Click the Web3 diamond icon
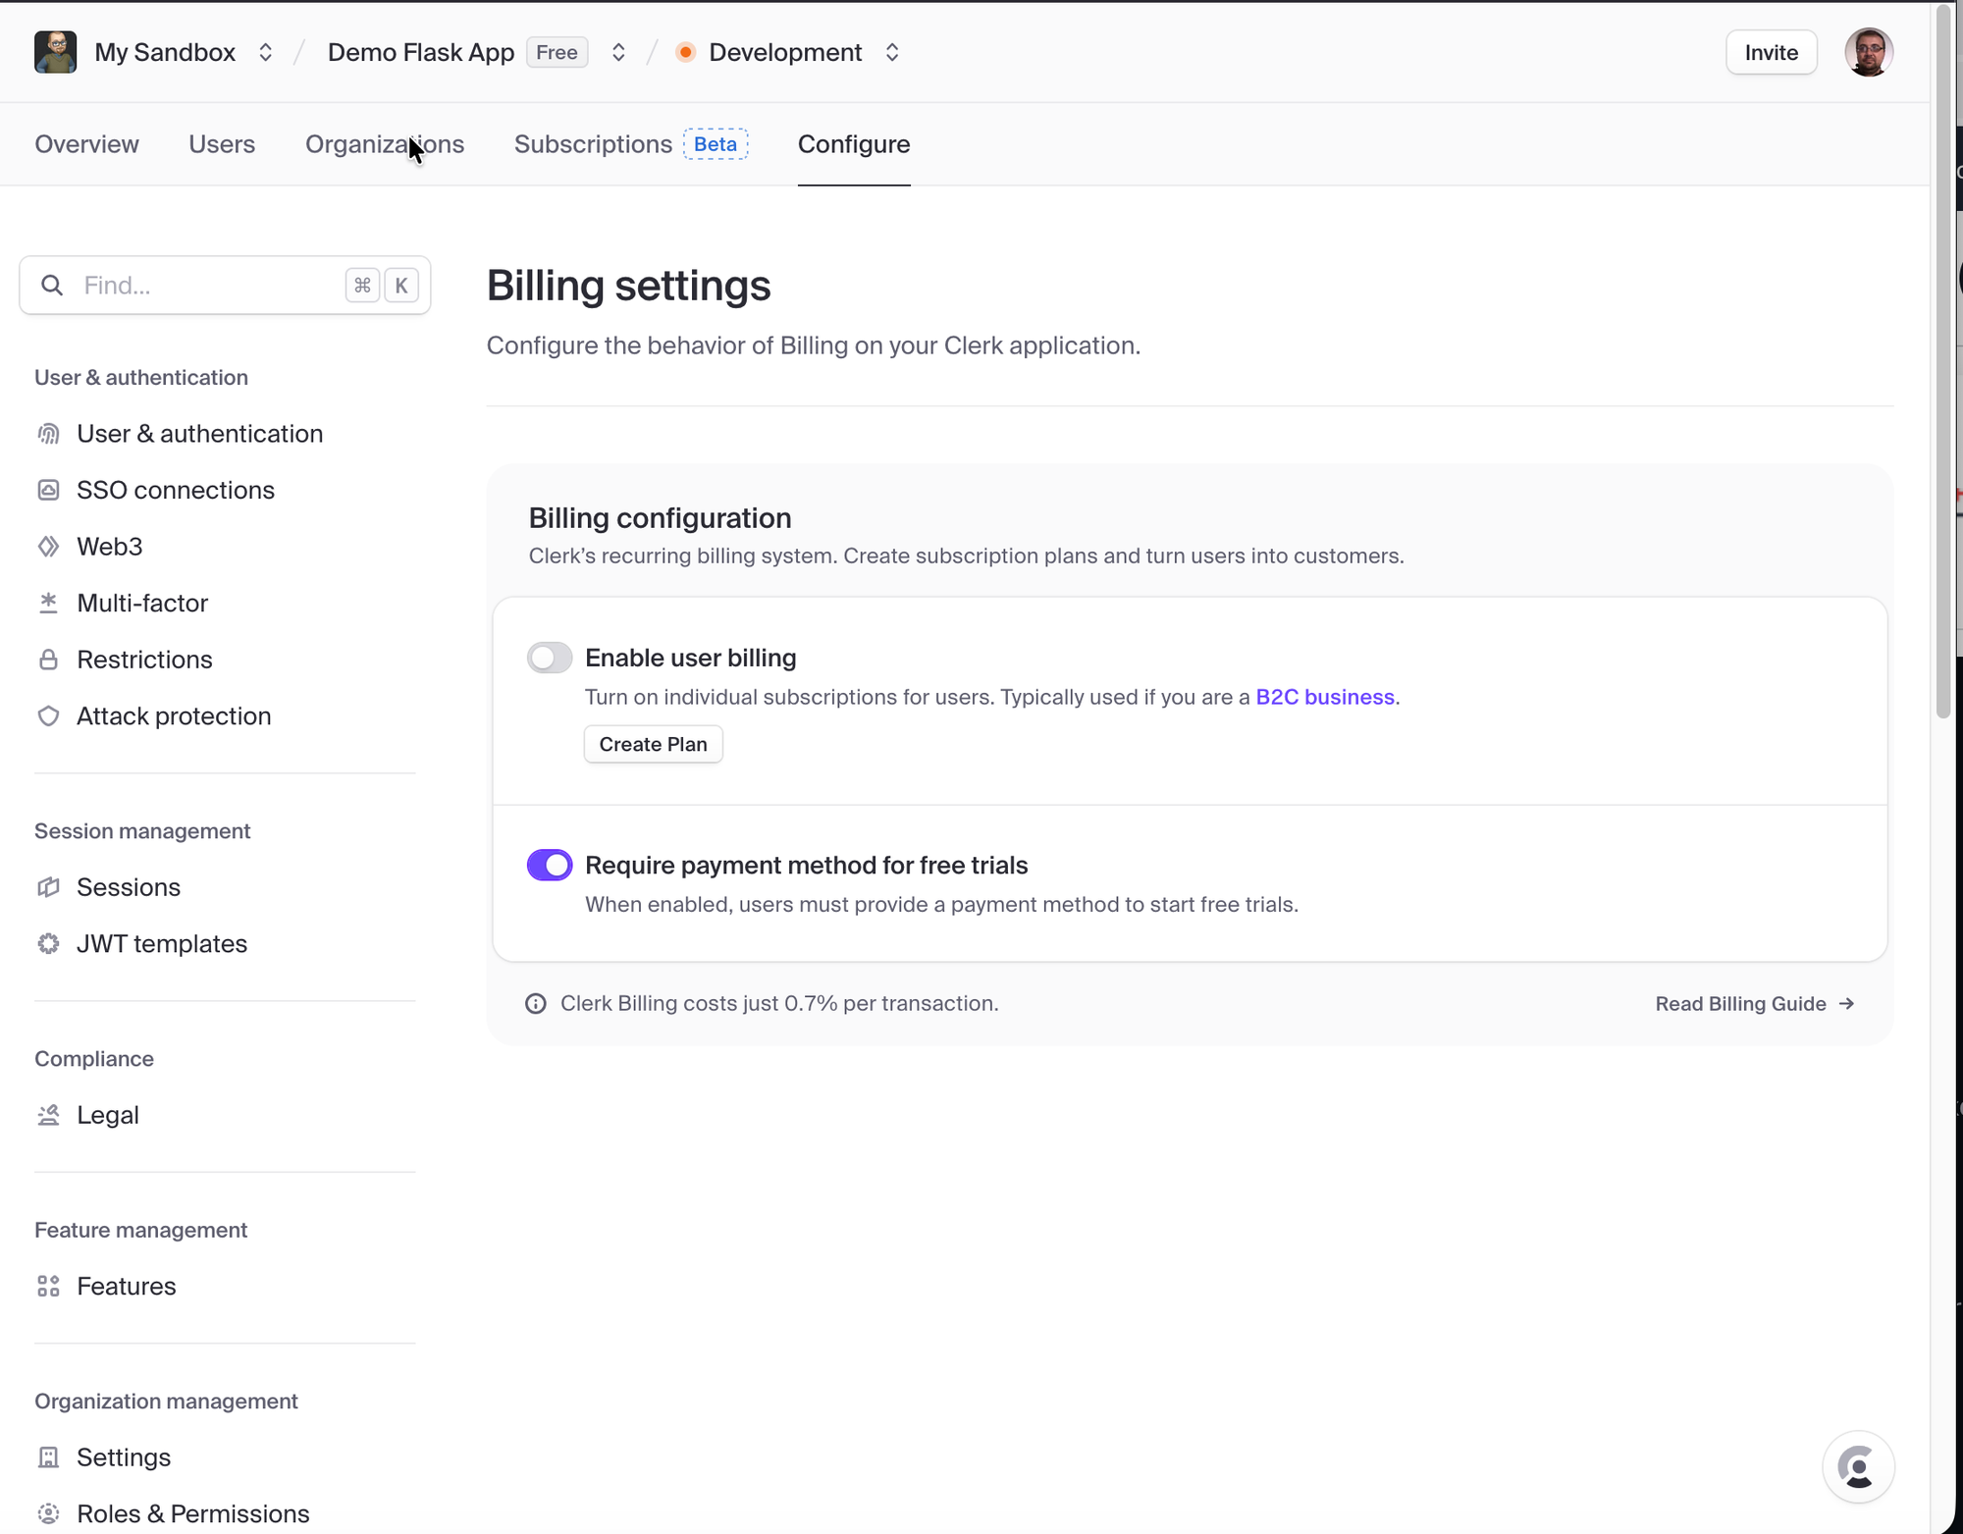Image resolution: width=1963 pixels, height=1534 pixels. click(48, 547)
